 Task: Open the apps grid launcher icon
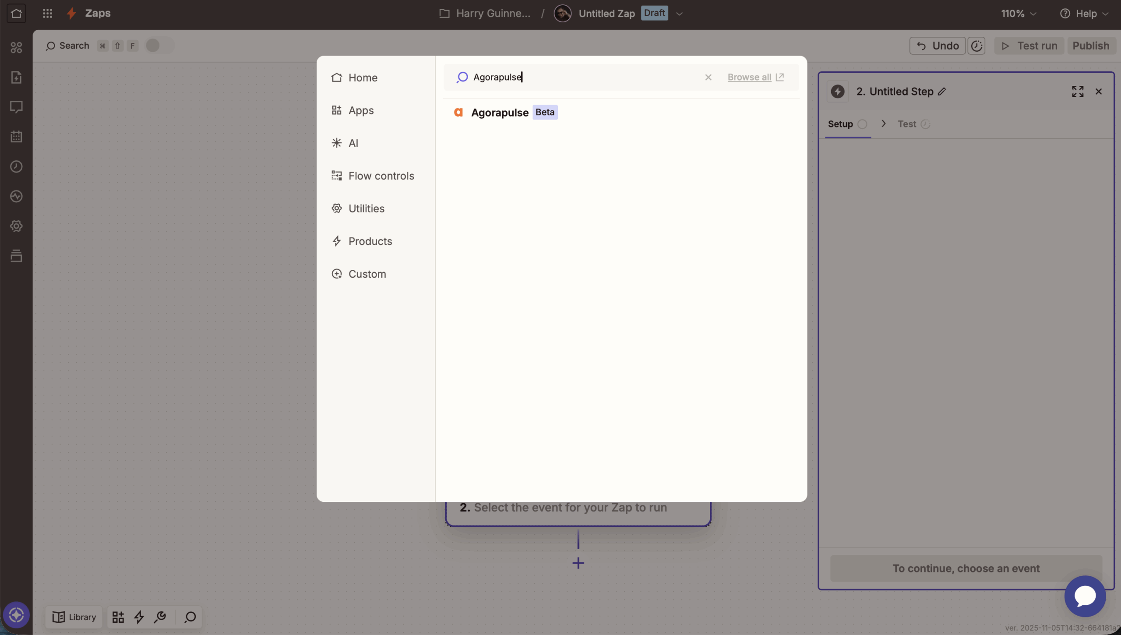tap(47, 13)
